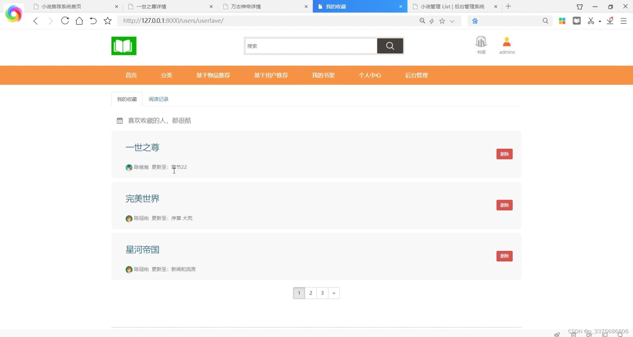Viewport: 633px width, 337px height.
Task: Open 基于物品推荐 nav menu item
Action: click(x=213, y=75)
